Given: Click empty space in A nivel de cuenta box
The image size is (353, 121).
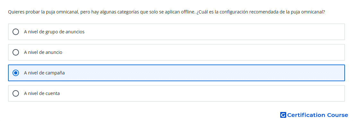Looking at the screenshot, I should [202, 93].
